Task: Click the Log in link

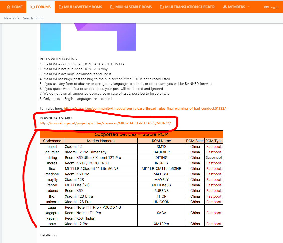Action: click(x=271, y=7)
